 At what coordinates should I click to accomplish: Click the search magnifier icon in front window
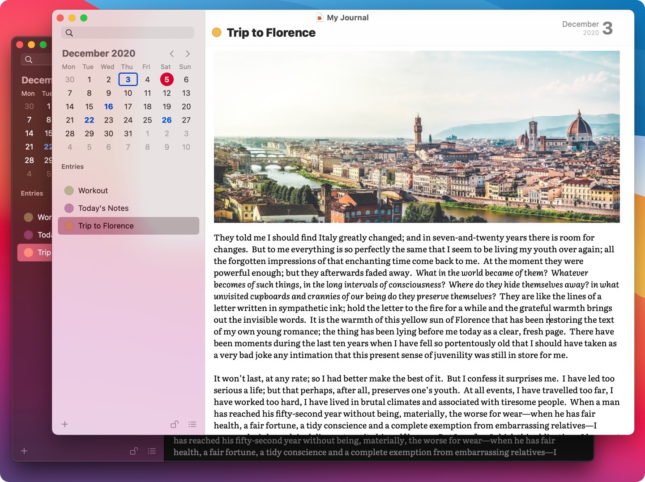click(x=69, y=33)
